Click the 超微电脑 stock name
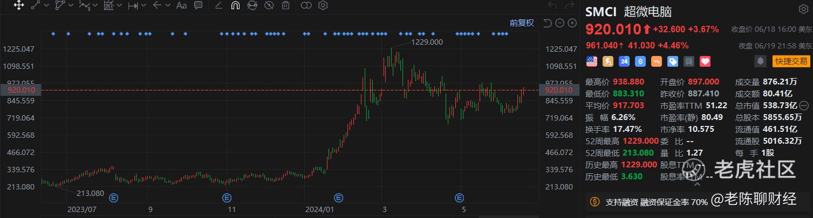The height and width of the screenshot is (218, 813). tap(647, 12)
